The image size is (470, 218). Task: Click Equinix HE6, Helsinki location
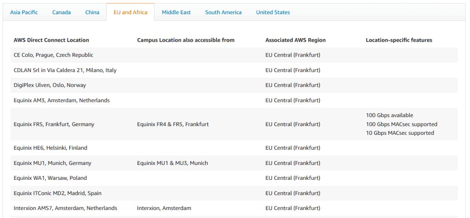click(x=51, y=148)
